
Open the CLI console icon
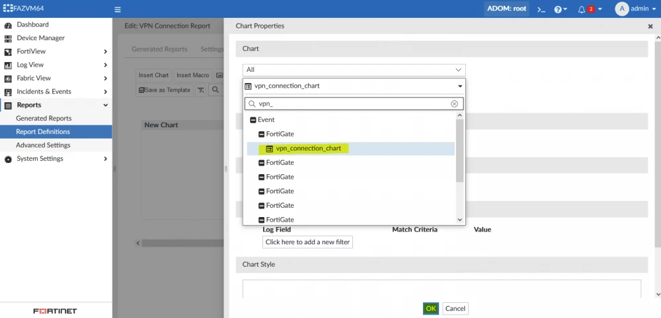point(541,9)
